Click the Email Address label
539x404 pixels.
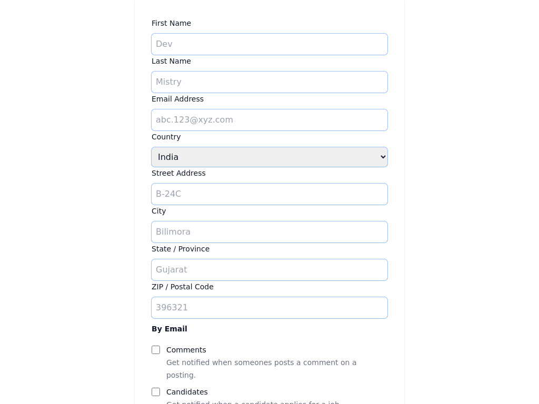coord(177,99)
